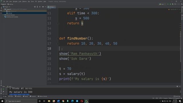Rerun main with green arrow in Run panel

(3, 89)
